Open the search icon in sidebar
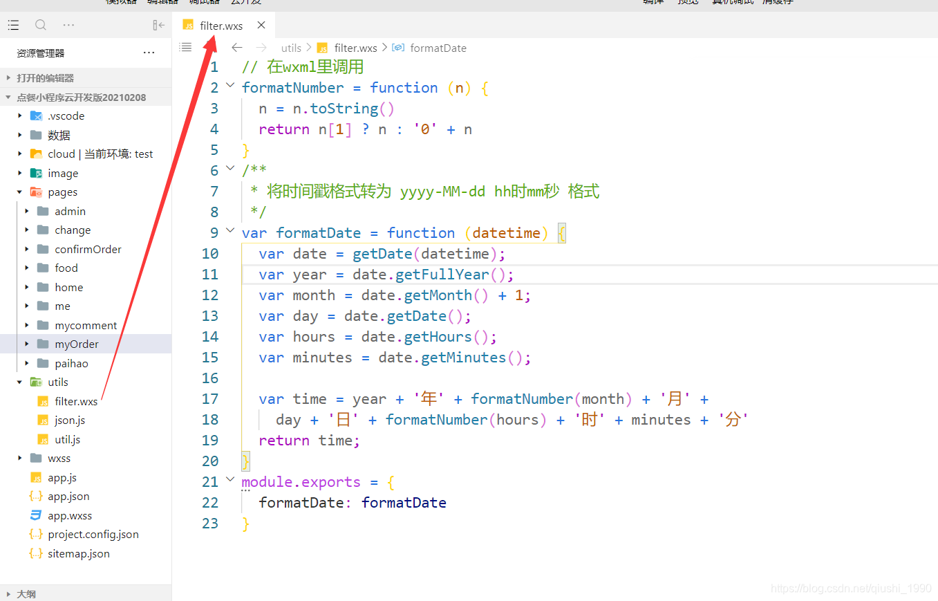 click(x=41, y=25)
